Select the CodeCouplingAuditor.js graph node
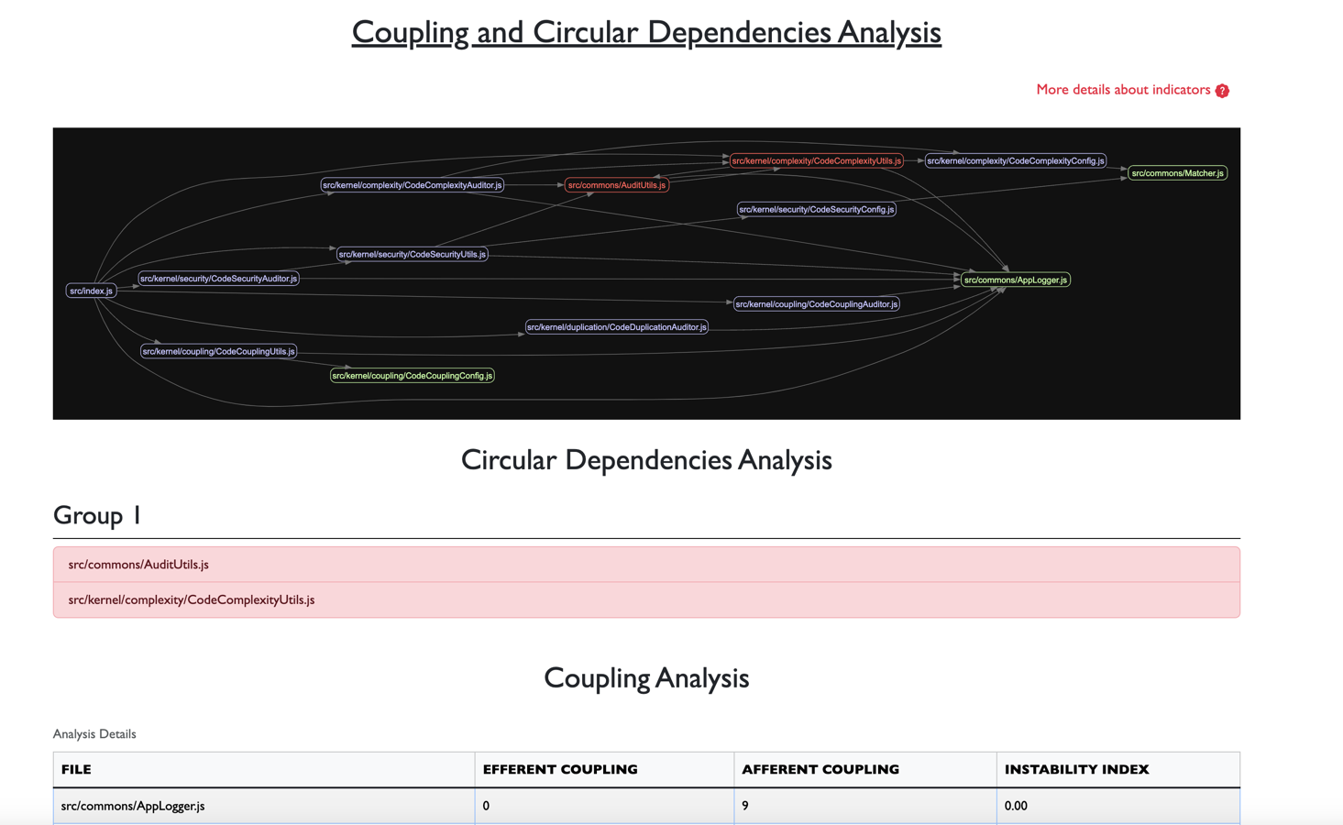 click(816, 303)
